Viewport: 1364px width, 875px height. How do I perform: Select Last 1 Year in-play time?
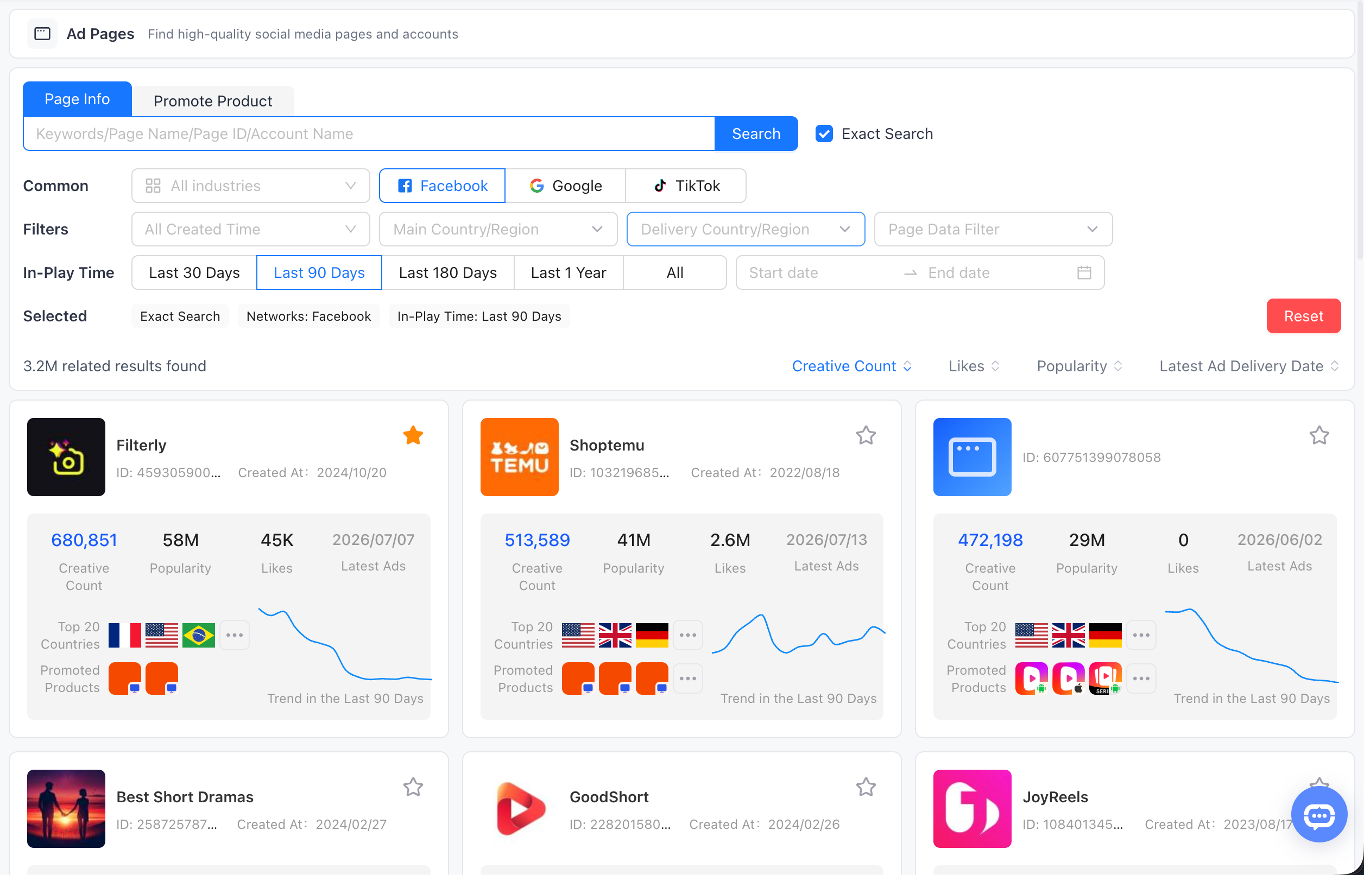tap(569, 272)
